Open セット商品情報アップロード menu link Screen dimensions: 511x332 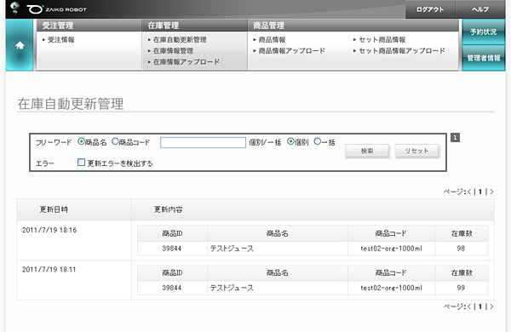coord(402,51)
